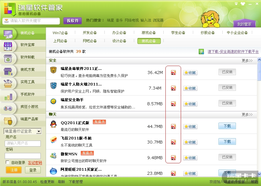Image resolution: width=261 pixels, height=186 pixels.
Task: Select the 中小企业必备 tab
Action: tap(237, 33)
